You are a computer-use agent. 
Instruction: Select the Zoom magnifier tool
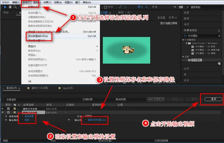pos(15,7)
